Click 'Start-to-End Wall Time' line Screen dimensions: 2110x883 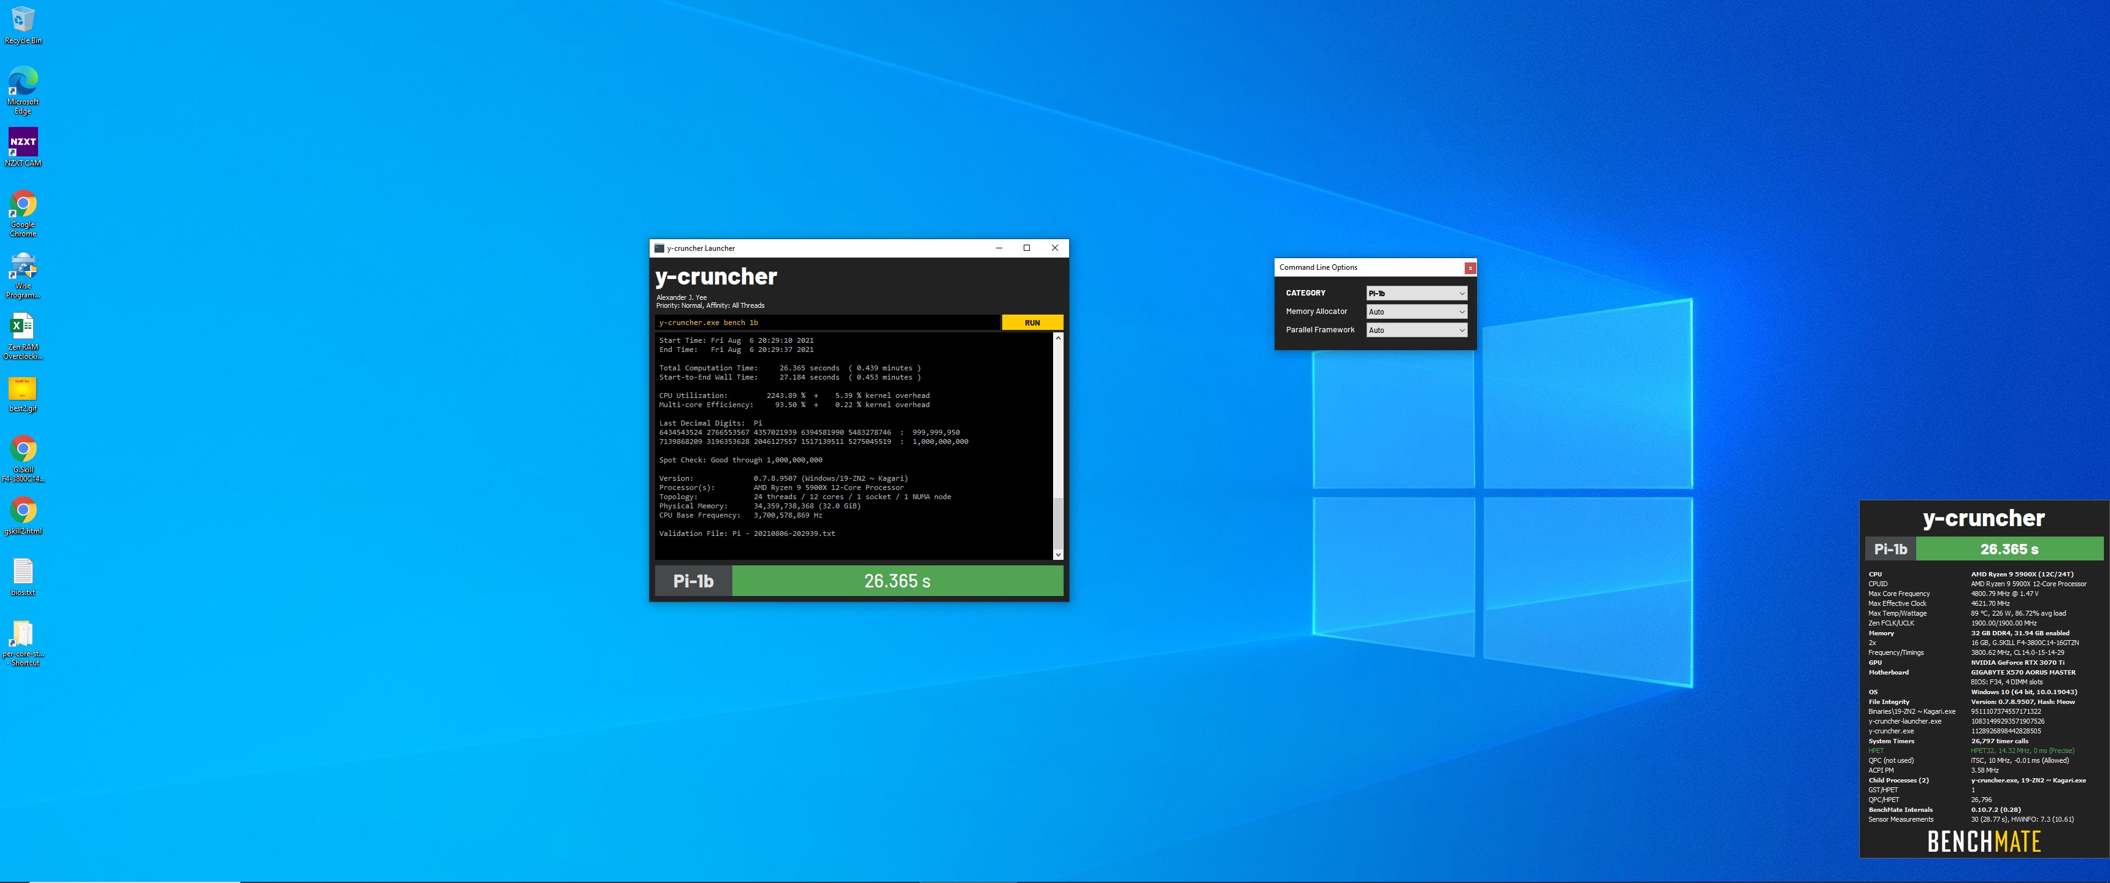point(789,378)
